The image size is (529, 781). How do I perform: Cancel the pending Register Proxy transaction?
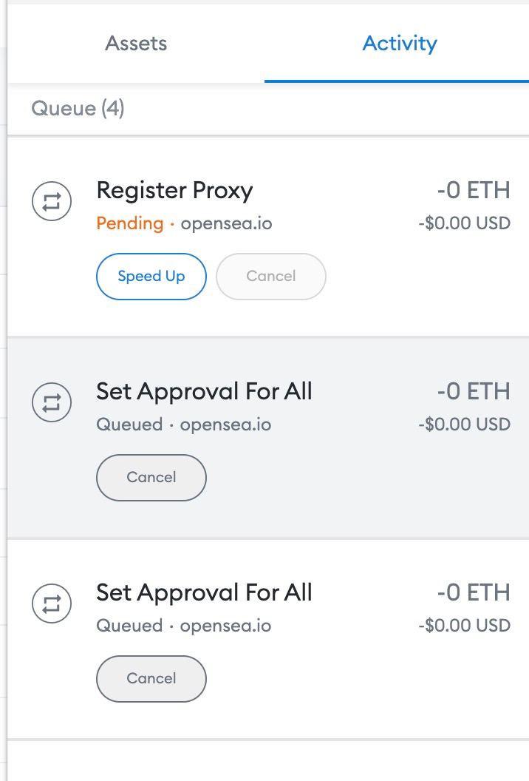(x=271, y=277)
